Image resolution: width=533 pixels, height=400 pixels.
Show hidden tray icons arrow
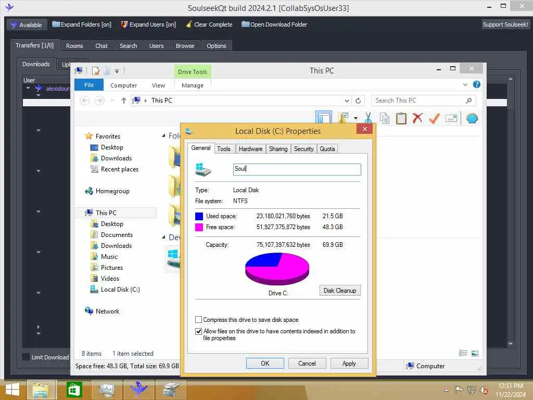[x=446, y=390]
